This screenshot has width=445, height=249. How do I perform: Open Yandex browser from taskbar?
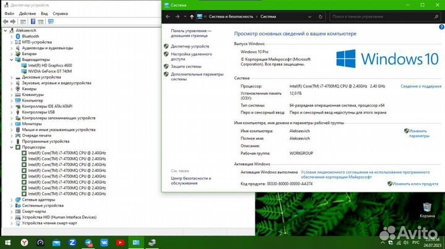[x=25, y=242]
